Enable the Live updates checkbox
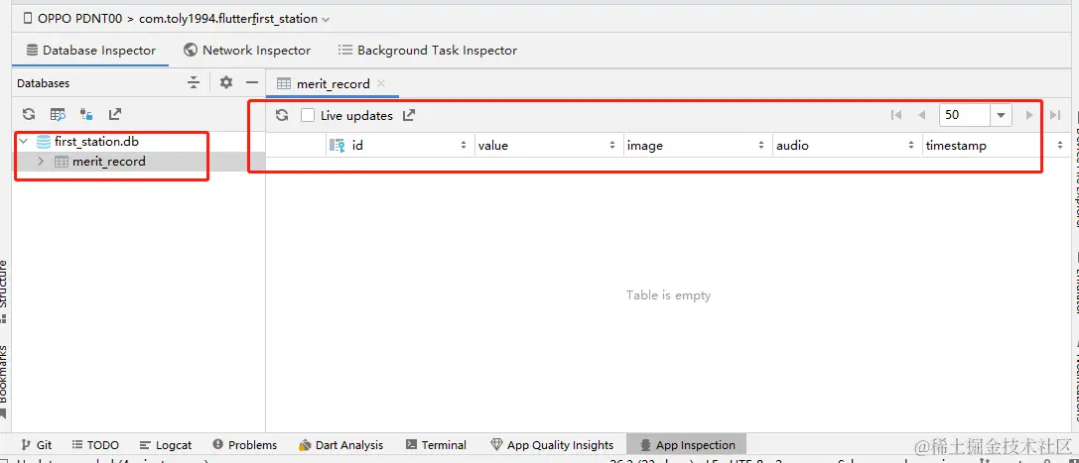 tap(308, 115)
